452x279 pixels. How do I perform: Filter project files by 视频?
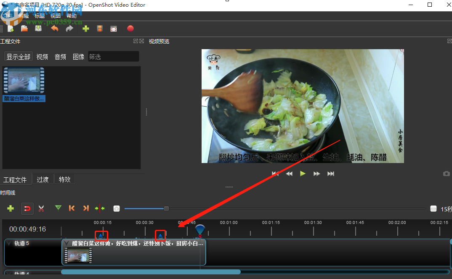click(x=42, y=57)
